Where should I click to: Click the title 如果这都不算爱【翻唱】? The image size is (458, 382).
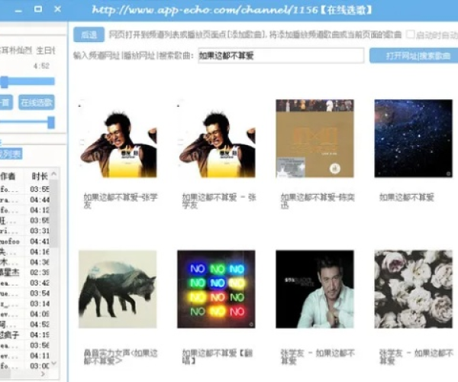tap(218, 357)
